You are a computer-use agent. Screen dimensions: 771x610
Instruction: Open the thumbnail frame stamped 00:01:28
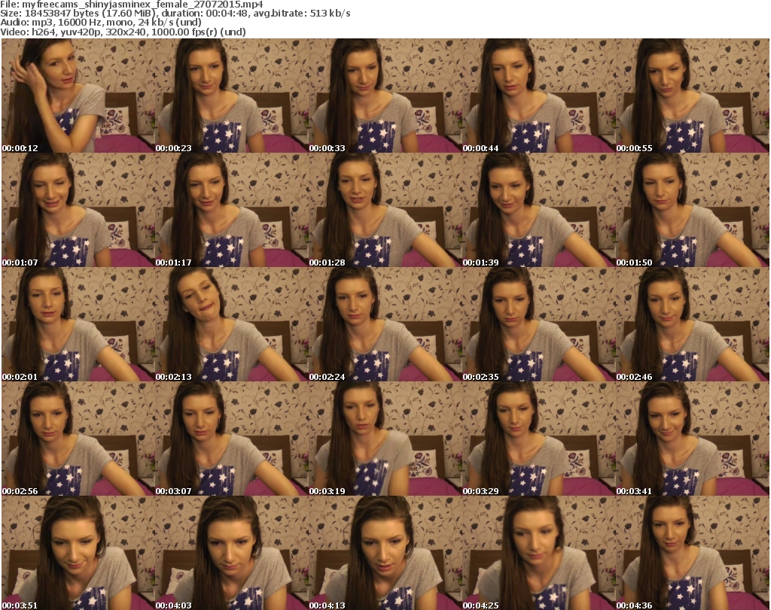(x=385, y=210)
